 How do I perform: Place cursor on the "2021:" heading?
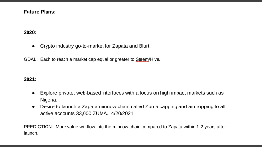pyautogui.click(x=30, y=79)
